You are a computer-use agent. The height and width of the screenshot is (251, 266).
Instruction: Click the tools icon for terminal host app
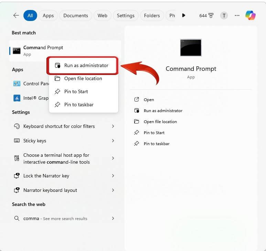[x=17, y=158]
